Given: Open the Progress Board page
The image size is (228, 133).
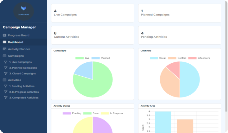Looking at the screenshot, I should 19,35.
